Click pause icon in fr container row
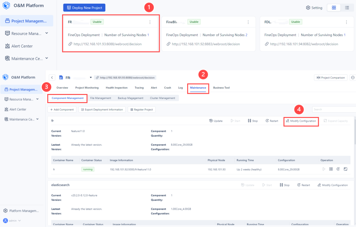The width and height of the screenshot is (356, 227). coord(331,169)
